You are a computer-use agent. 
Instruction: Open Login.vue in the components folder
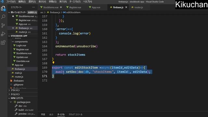pos(21,45)
